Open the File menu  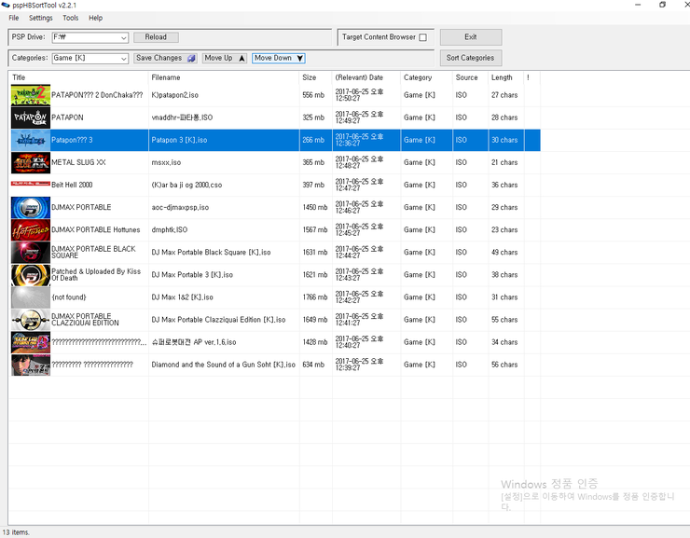click(x=14, y=18)
